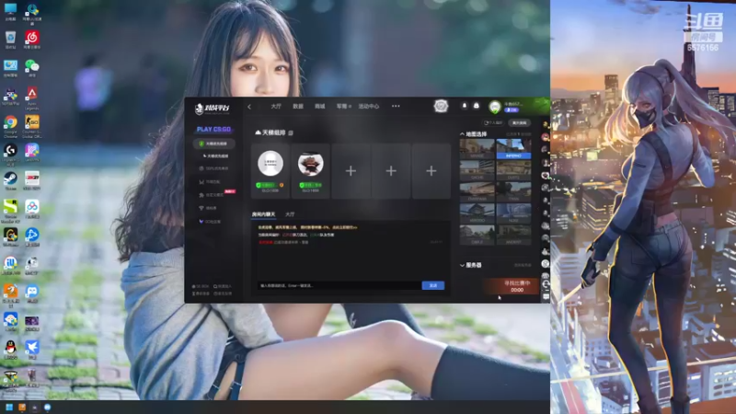
Task: Open the QQ penguin desktop icon
Action: coord(10,350)
